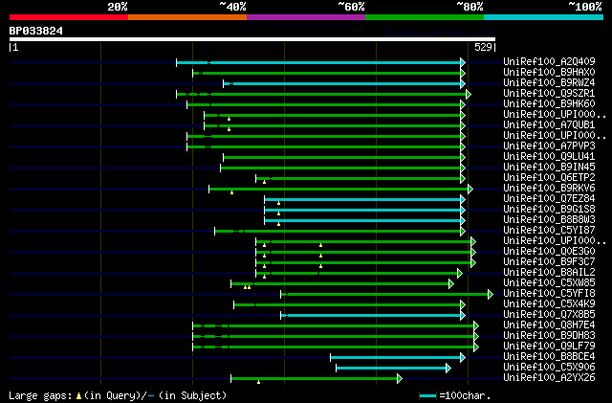Click the arrowhead ending the B9HK60 alignment
Viewport: 612px width, 403px height.
coord(463,104)
